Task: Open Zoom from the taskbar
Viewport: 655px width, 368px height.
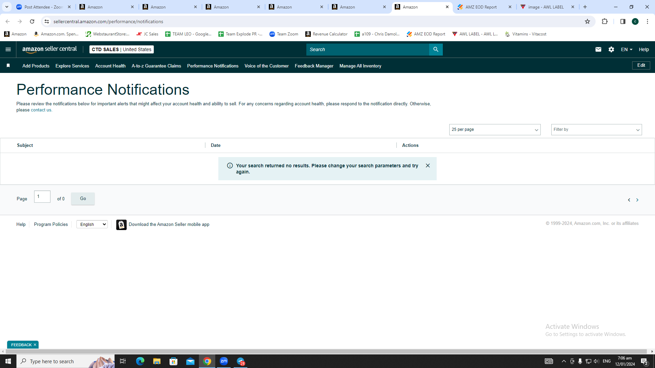Action: (224, 361)
